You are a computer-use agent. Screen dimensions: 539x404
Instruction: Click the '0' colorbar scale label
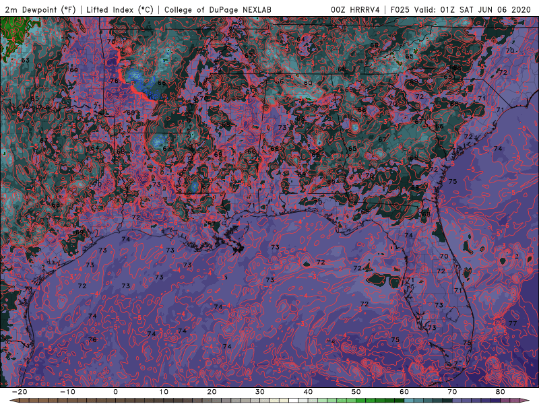coord(115,392)
